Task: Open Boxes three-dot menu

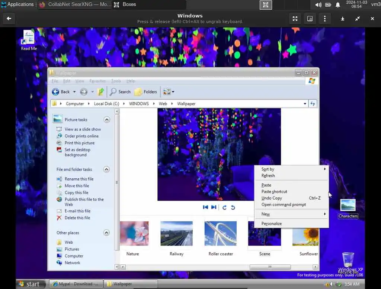Action: [324, 19]
